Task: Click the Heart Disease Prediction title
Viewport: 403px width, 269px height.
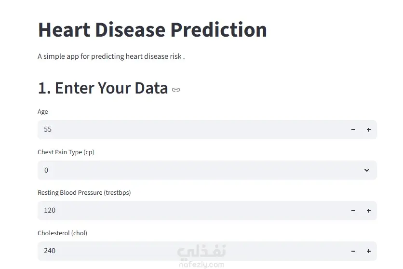Action: pyautogui.click(x=152, y=30)
